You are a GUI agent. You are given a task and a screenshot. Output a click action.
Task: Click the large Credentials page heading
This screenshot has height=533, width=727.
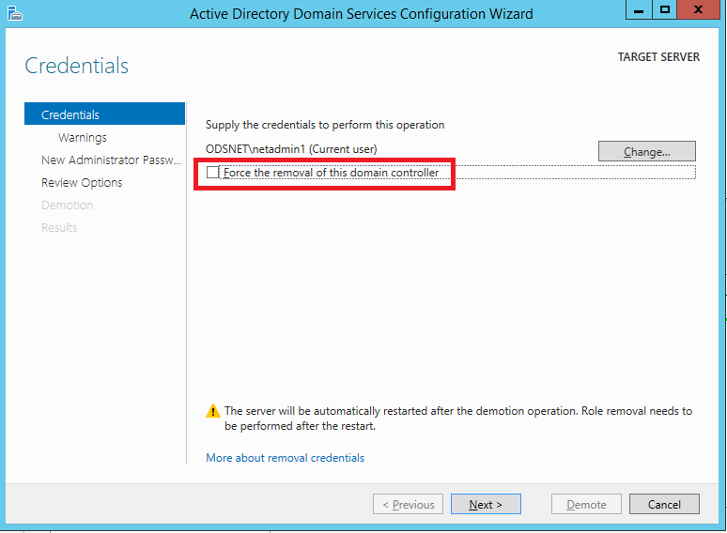[x=76, y=66]
